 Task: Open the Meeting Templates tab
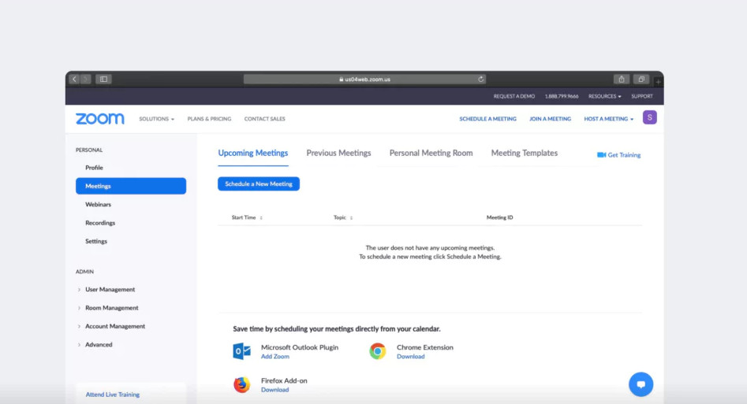pos(525,153)
